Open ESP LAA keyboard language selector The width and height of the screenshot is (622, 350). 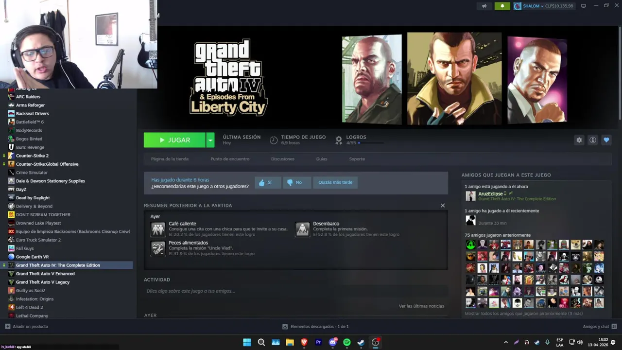click(560, 342)
